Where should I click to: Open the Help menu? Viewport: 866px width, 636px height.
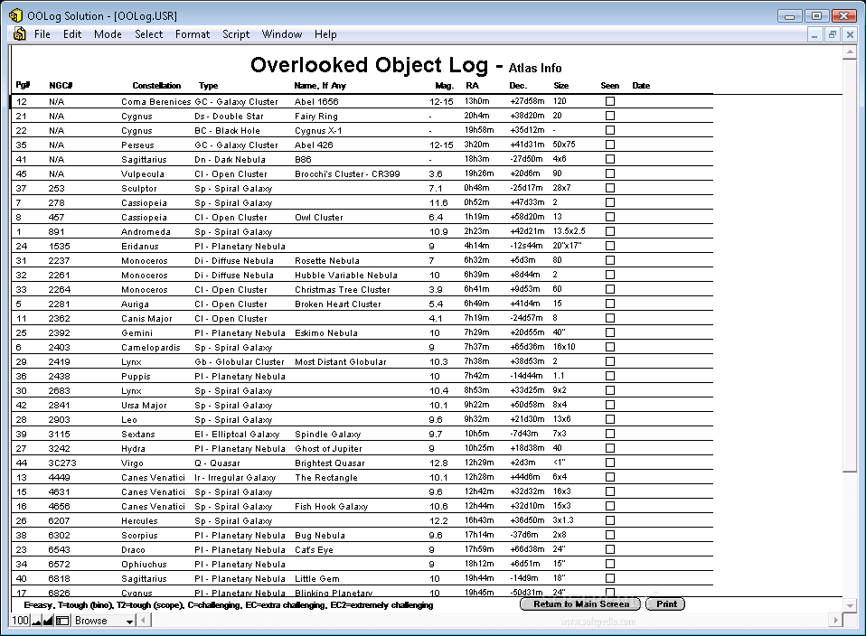pyautogui.click(x=325, y=34)
